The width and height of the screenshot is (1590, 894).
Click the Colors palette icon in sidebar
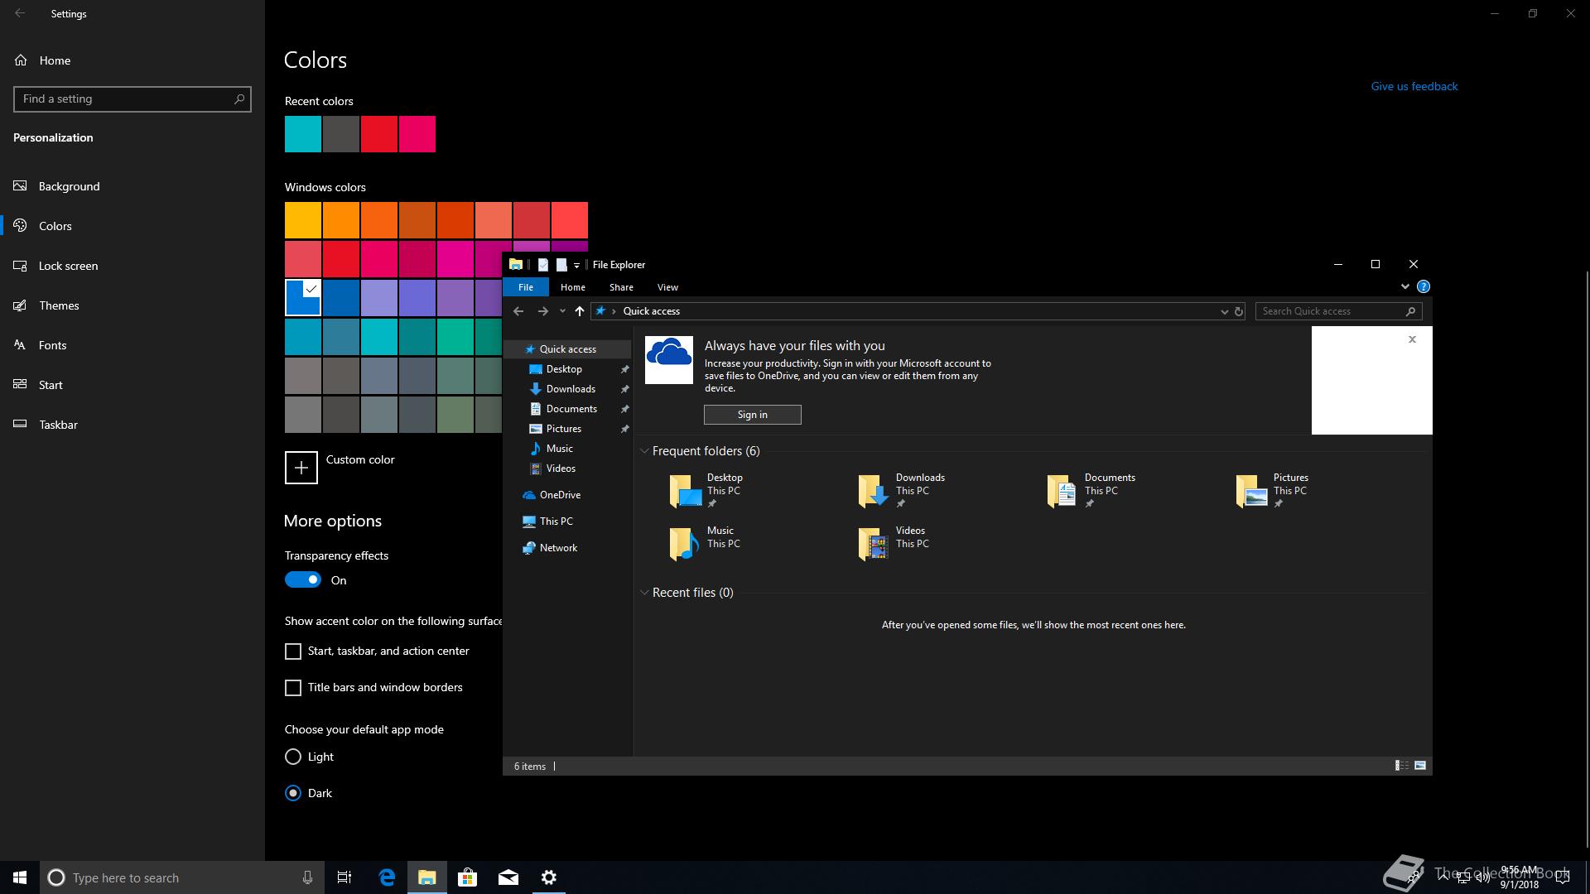click(x=21, y=226)
